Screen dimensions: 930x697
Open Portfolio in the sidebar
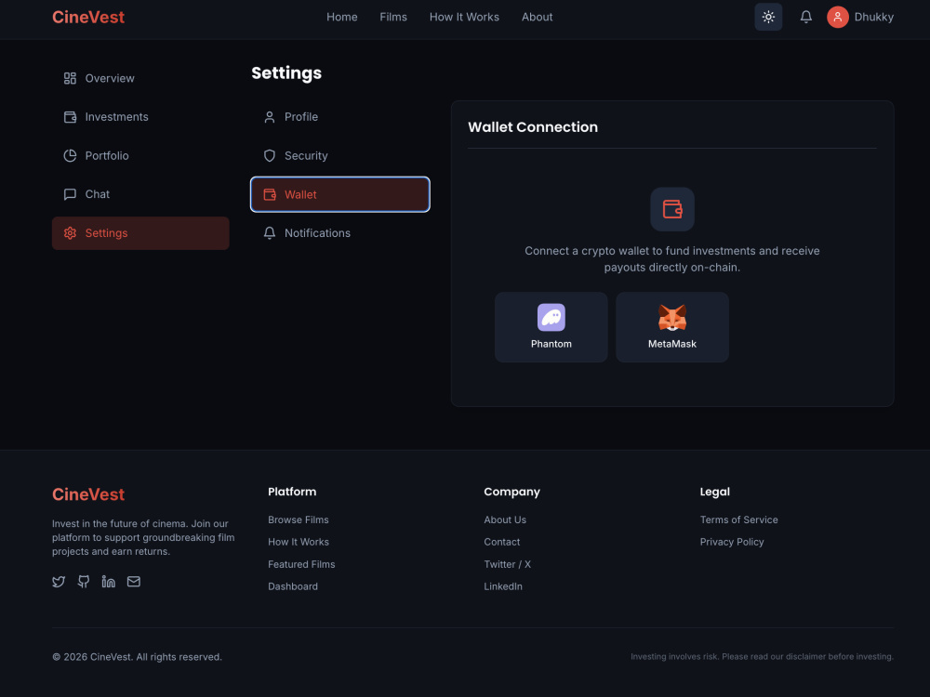tap(140, 155)
